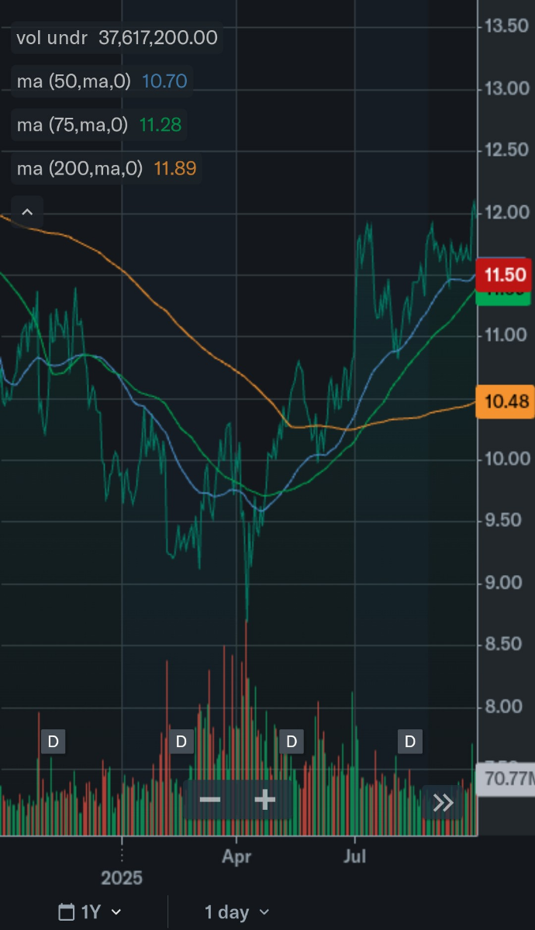Select the dividend D marker between April and July
The image size is (535, 930).
(292, 742)
